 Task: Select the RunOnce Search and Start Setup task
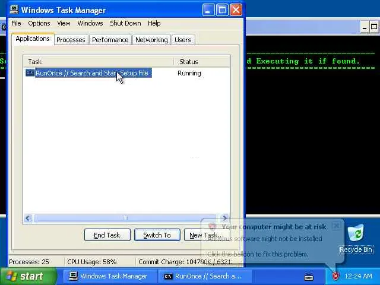(92, 73)
